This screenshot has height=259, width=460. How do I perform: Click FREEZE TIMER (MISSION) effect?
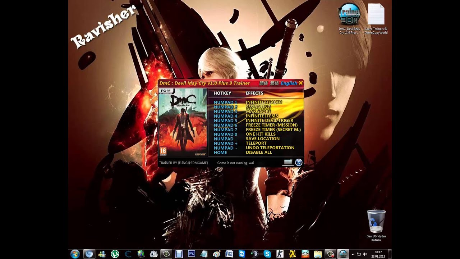272,125
